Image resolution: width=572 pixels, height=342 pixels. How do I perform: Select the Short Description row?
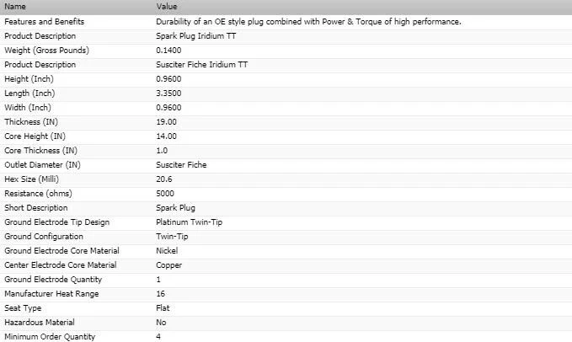pyautogui.click(x=286, y=208)
